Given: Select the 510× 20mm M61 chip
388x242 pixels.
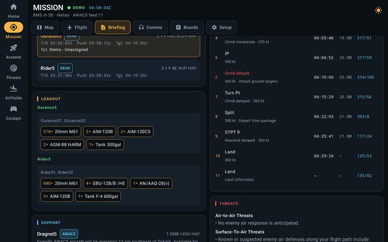Looking at the screenshot, I should 61,132.
